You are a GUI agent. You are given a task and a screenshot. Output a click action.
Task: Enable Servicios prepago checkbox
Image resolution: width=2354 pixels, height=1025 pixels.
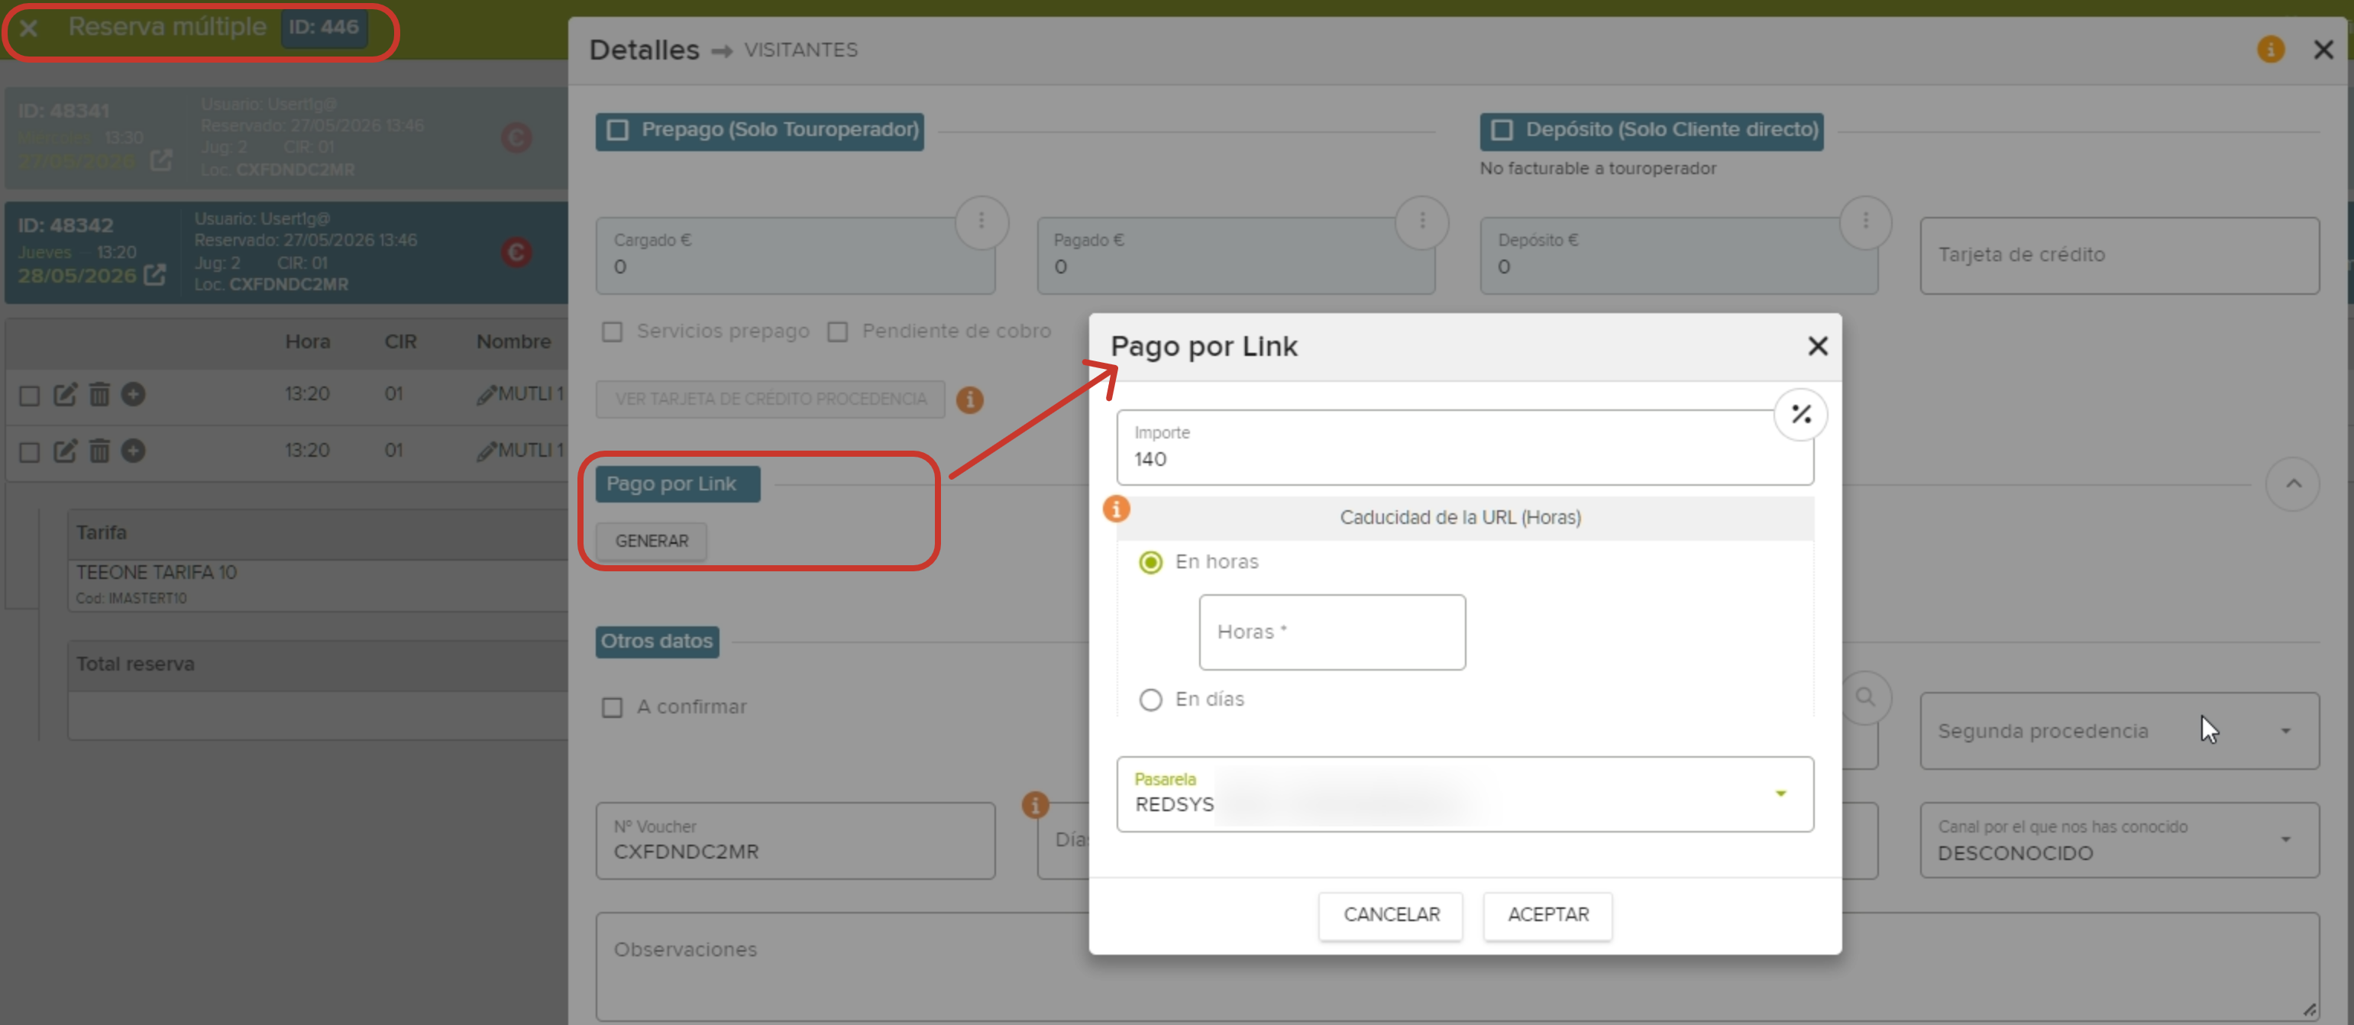[x=613, y=331]
